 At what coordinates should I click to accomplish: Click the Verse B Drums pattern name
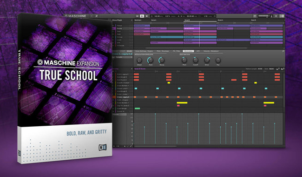point(140,69)
